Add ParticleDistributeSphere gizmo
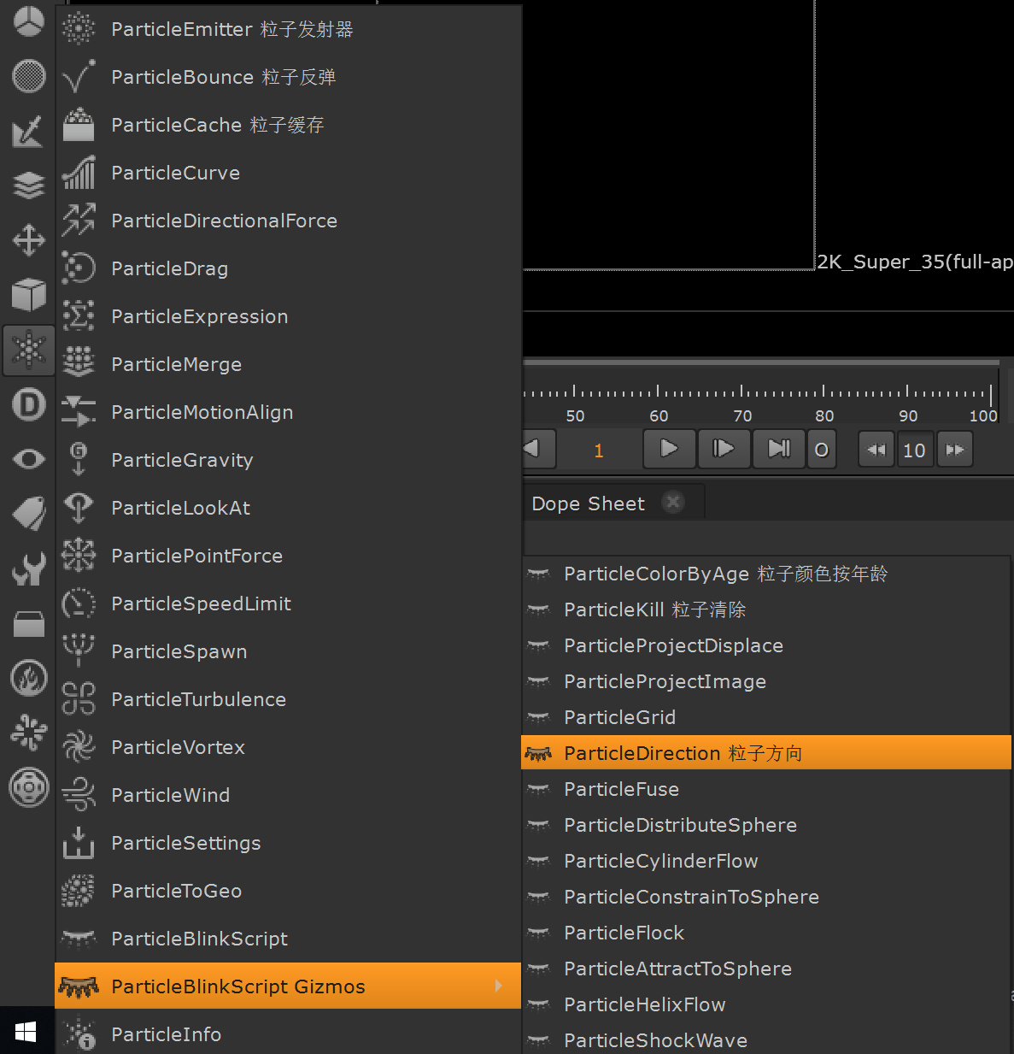The height and width of the screenshot is (1054, 1014). coord(766,825)
